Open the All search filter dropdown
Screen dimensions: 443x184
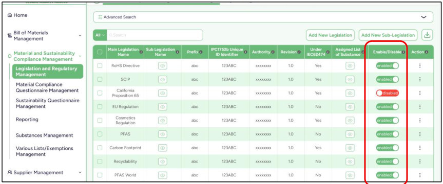coord(100,35)
